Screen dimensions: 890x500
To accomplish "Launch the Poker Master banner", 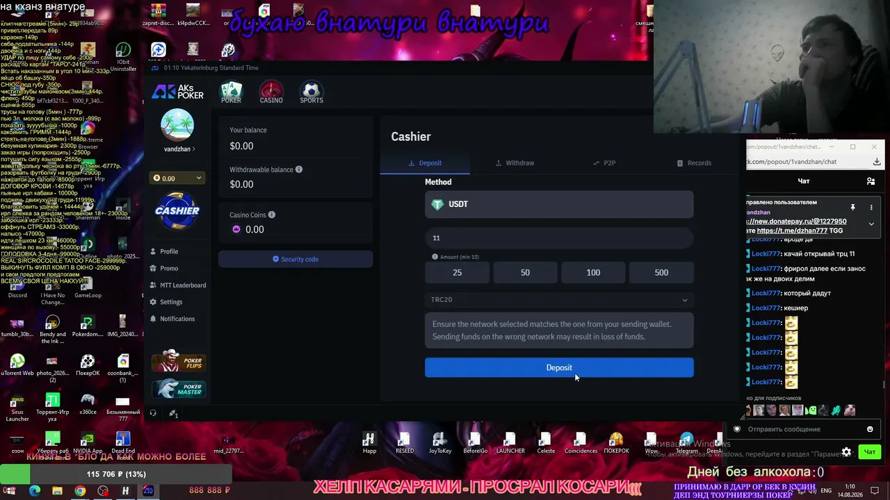I will coord(179,390).
